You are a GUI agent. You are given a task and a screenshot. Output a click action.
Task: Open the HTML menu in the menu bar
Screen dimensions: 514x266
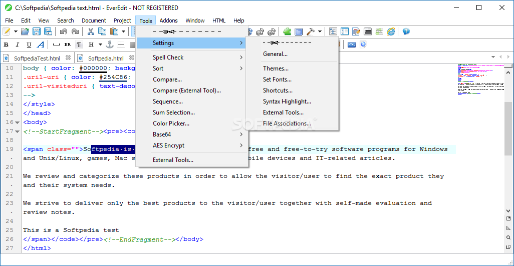(218, 20)
